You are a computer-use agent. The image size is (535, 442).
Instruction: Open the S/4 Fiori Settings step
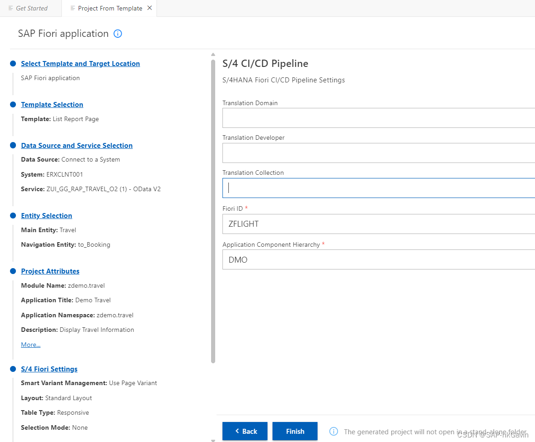pos(49,369)
